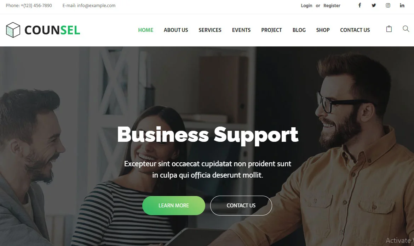Open the search magnifier icon
Image resolution: width=414 pixels, height=246 pixels.
pos(406,29)
